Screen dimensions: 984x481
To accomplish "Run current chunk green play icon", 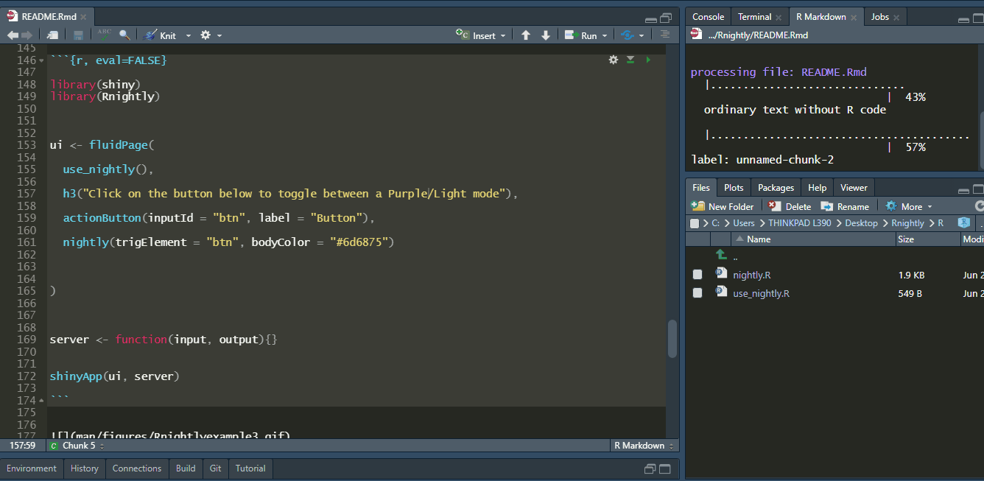I will pos(648,60).
